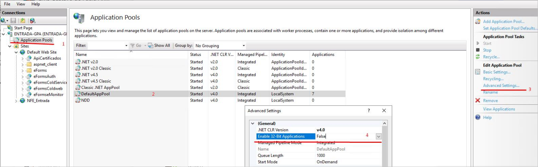Select the Application Pools tree node

pyautogui.click(x=36, y=40)
